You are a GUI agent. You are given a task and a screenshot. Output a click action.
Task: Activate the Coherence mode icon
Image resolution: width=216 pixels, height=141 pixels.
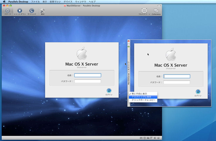156,11
